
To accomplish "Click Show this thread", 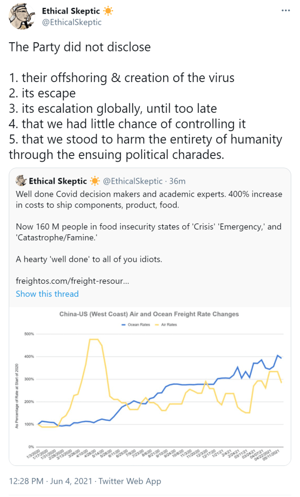I will tap(47, 294).
